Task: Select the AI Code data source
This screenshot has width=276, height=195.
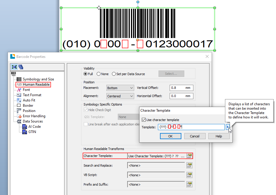Action: (35, 127)
